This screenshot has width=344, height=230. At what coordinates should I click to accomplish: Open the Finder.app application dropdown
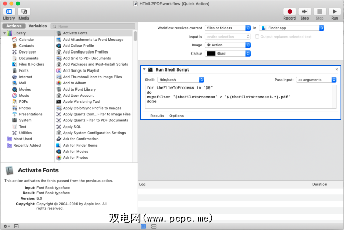pos(292,28)
